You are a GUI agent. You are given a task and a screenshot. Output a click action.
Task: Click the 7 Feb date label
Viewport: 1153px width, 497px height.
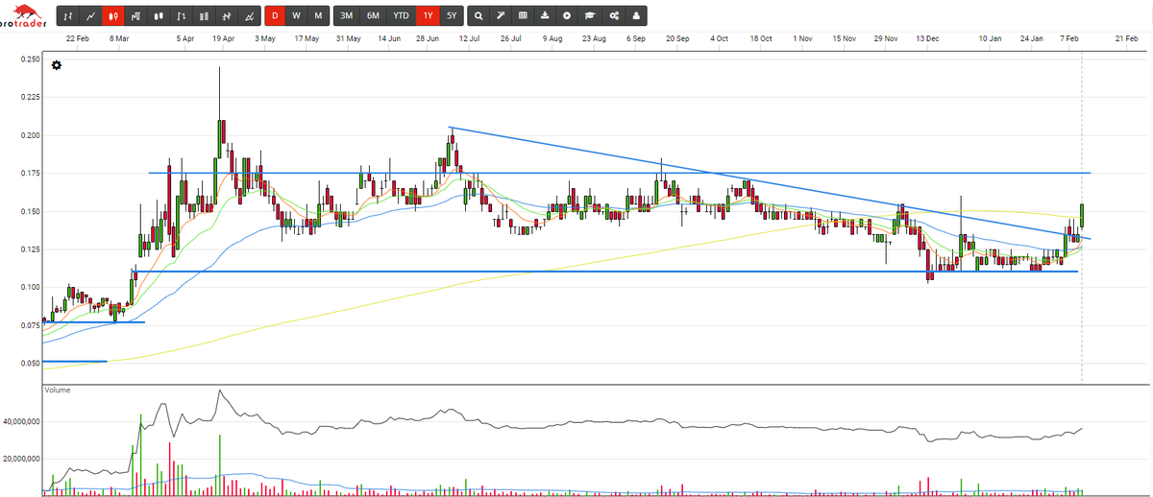(1071, 38)
